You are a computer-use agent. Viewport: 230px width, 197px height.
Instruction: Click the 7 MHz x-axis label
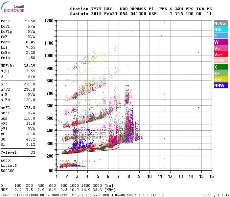pyautogui.click(x=119, y=176)
